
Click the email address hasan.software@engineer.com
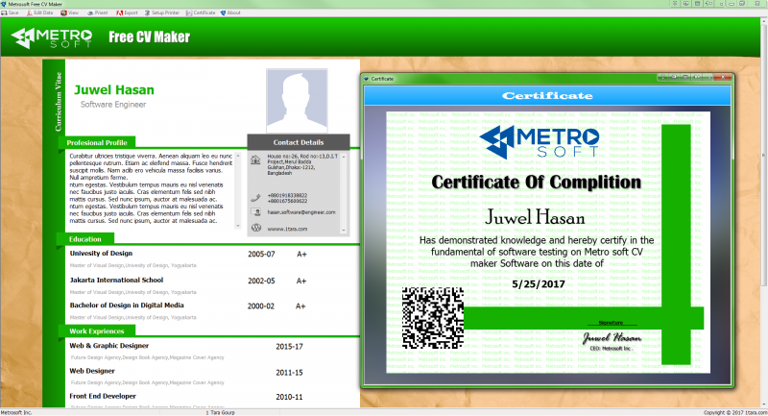coord(301,212)
